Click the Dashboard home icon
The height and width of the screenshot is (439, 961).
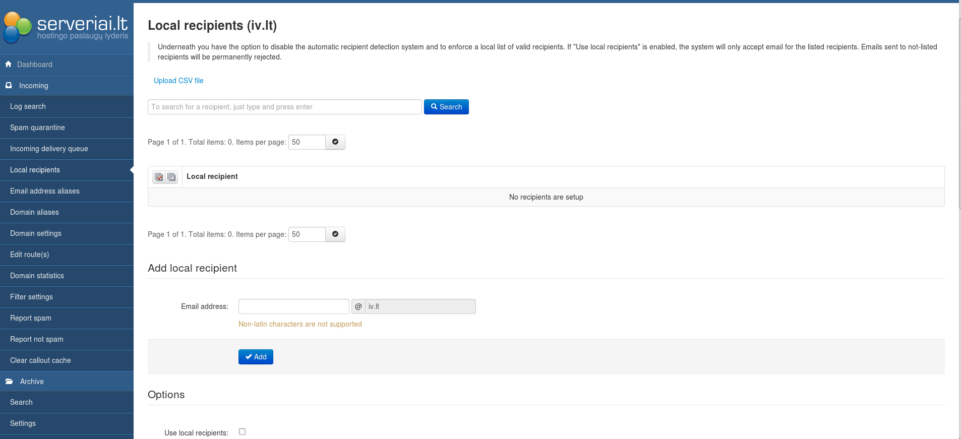click(9, 65)
